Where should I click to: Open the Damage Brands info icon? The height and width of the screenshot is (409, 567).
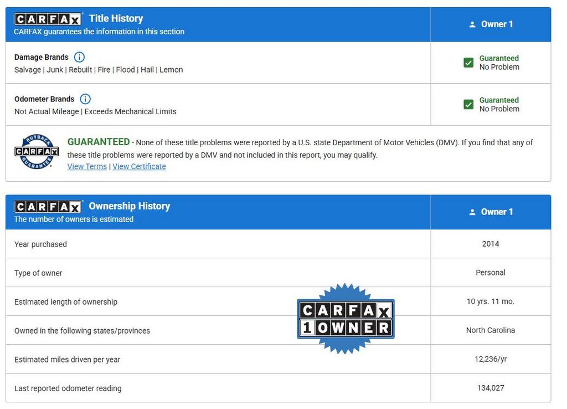tap(79, 57)
